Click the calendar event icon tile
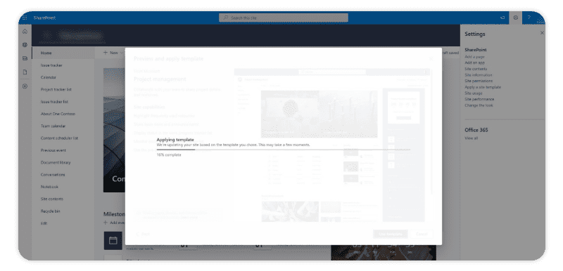Screen dimensions: 563x271 pyautogui.click(x=113, y=241)
